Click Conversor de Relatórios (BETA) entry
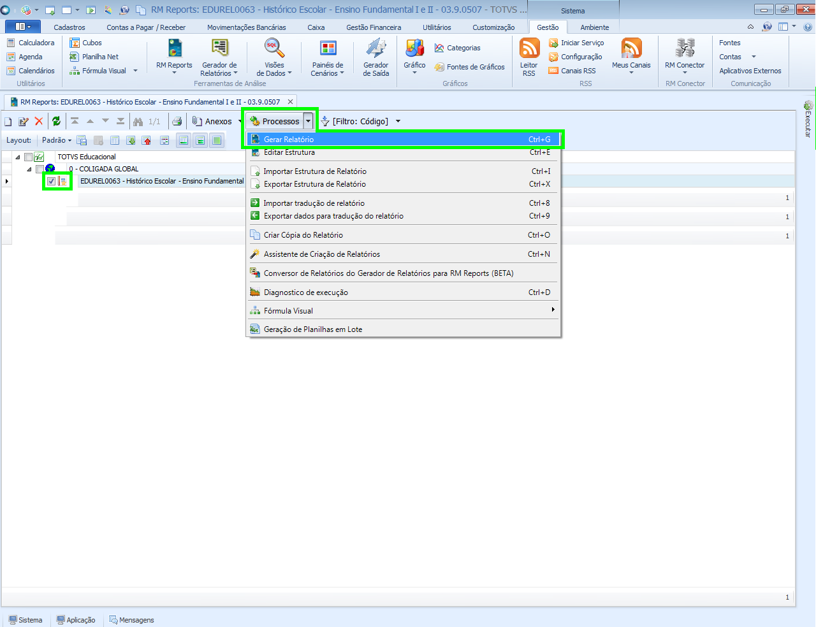 click(x=403, y=273)
